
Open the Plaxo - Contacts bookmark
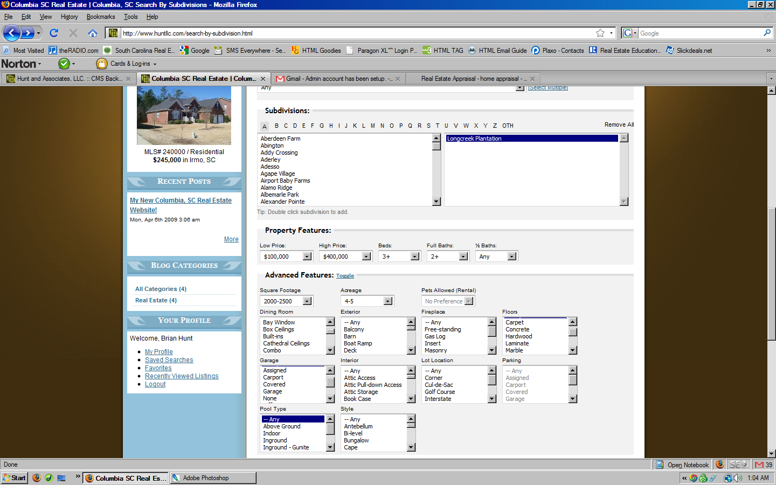pos(558,50)
